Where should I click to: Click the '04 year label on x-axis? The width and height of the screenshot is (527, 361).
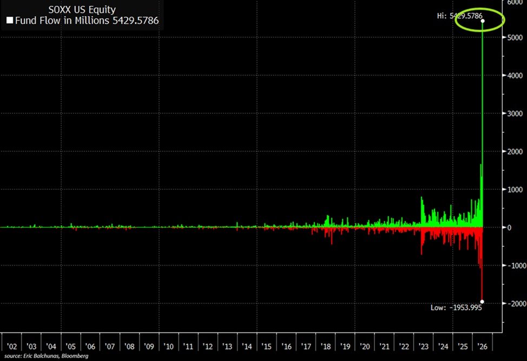(x=51, y=346)
